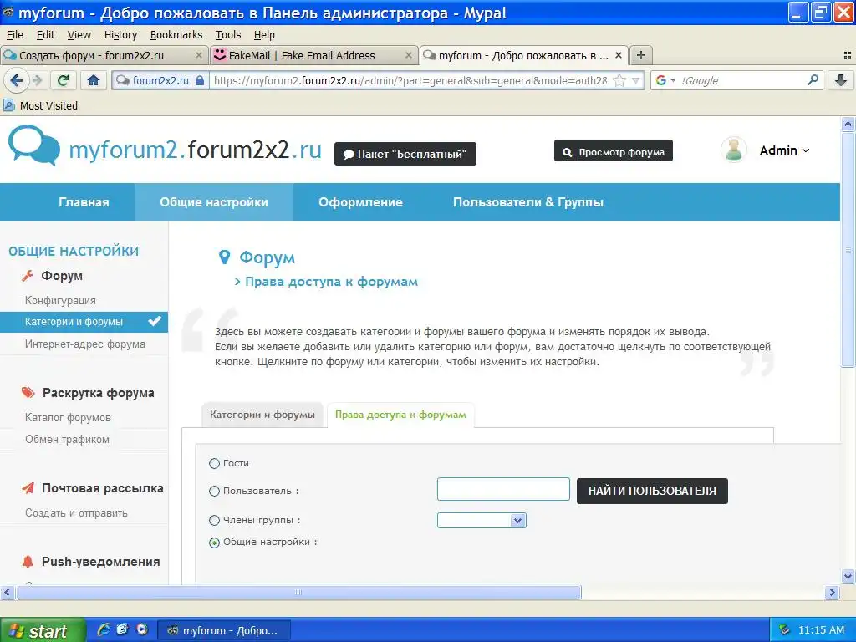
Task: Select the Гости radio button
Action: coord(214,463)
